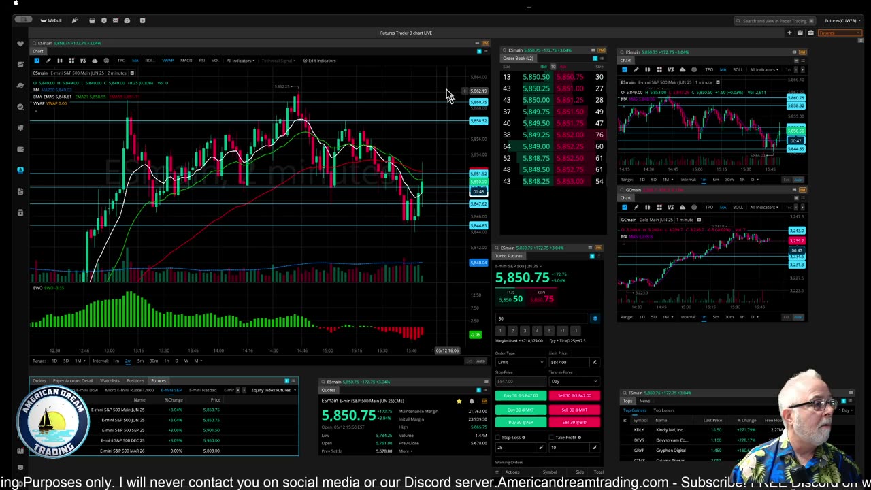
Task: Toggle the BOLL indicator in main chart
Action: (x=150, y=61)
